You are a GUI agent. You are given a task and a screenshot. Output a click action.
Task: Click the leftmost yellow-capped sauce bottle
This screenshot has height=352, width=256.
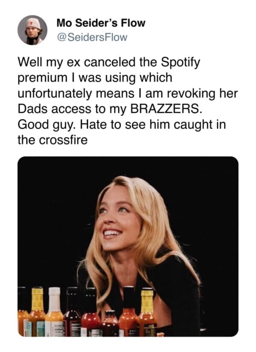[x=37, y=312]
